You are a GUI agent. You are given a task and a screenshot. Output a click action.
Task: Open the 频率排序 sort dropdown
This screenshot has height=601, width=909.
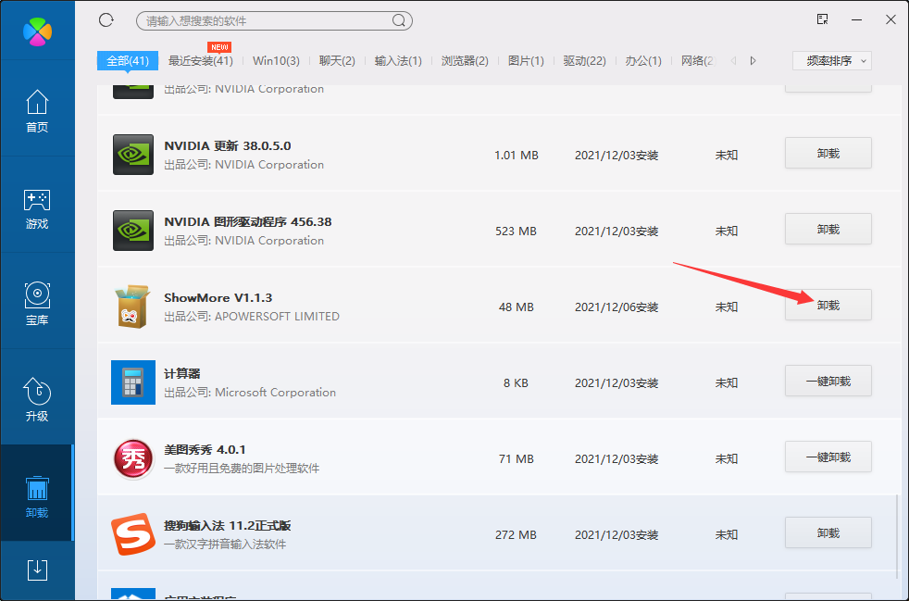pyautogui.click(x=832, y=60)
